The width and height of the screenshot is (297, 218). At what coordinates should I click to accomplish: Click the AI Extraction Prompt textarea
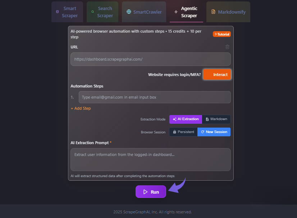click(x=150, y=160)
